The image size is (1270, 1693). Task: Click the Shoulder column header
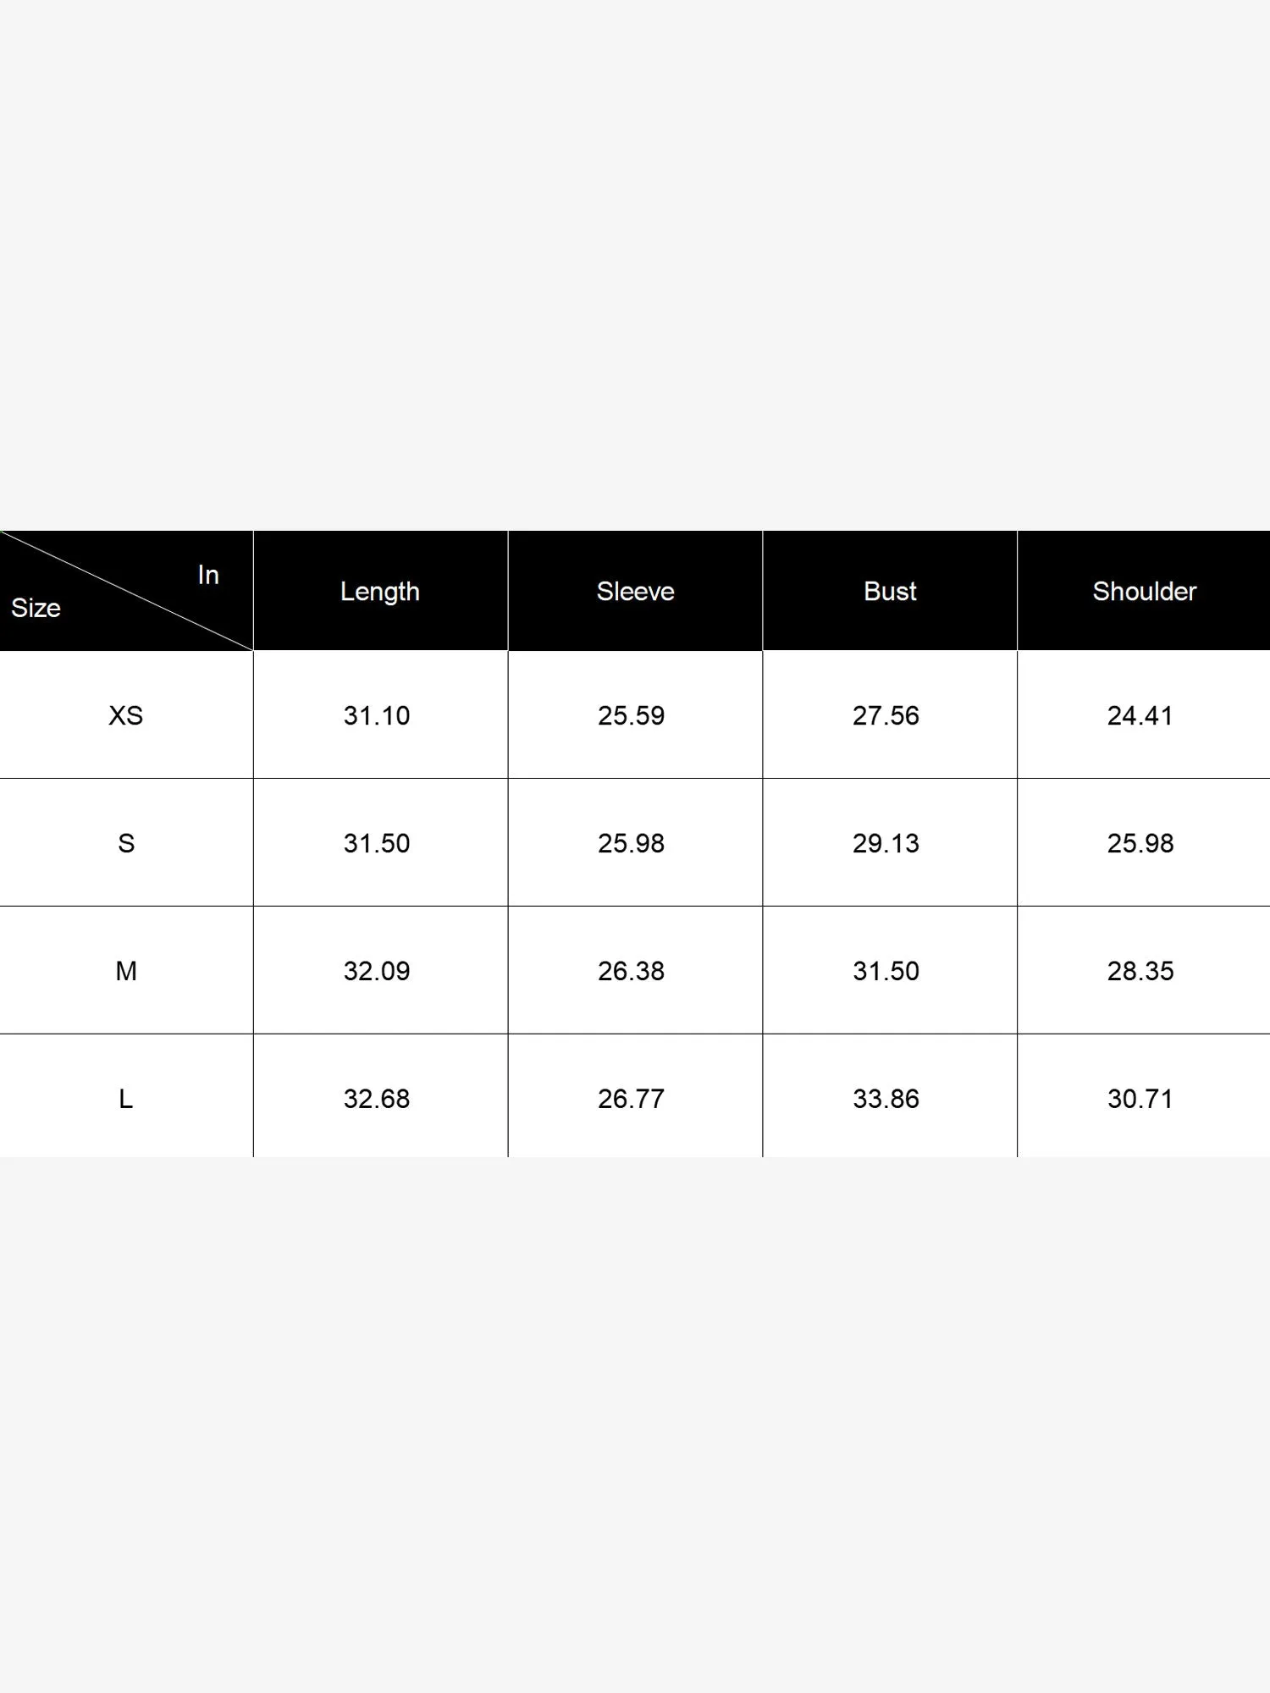click(1144, 591)
